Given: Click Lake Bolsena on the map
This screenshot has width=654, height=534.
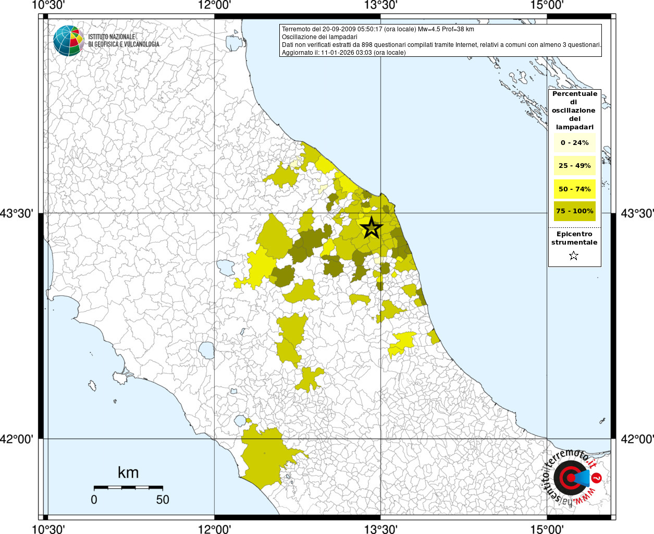Looking at the screenshot, I should pos(207,350).
